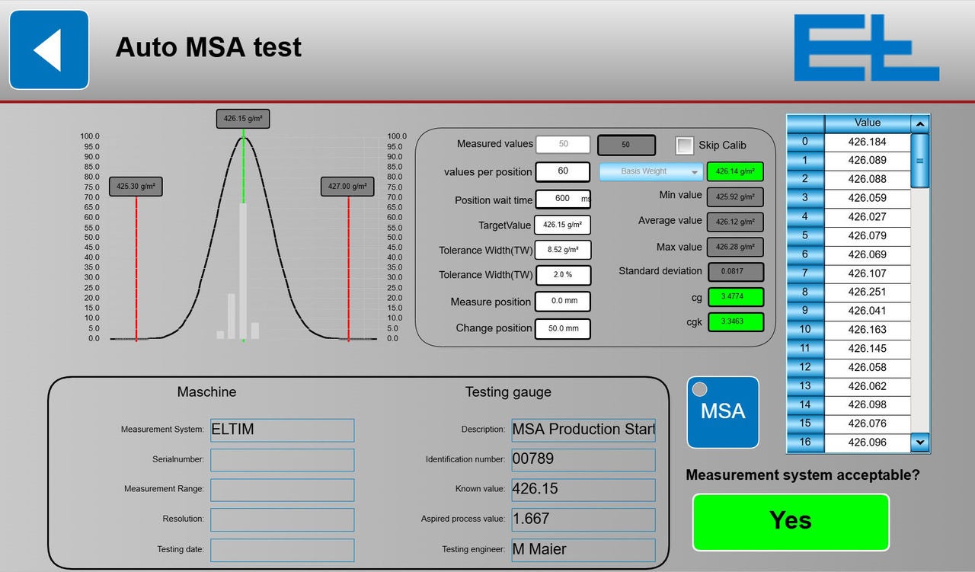Edit the TargetValue field
This screenshot has height=572, width=975.
tap(563, 225)
